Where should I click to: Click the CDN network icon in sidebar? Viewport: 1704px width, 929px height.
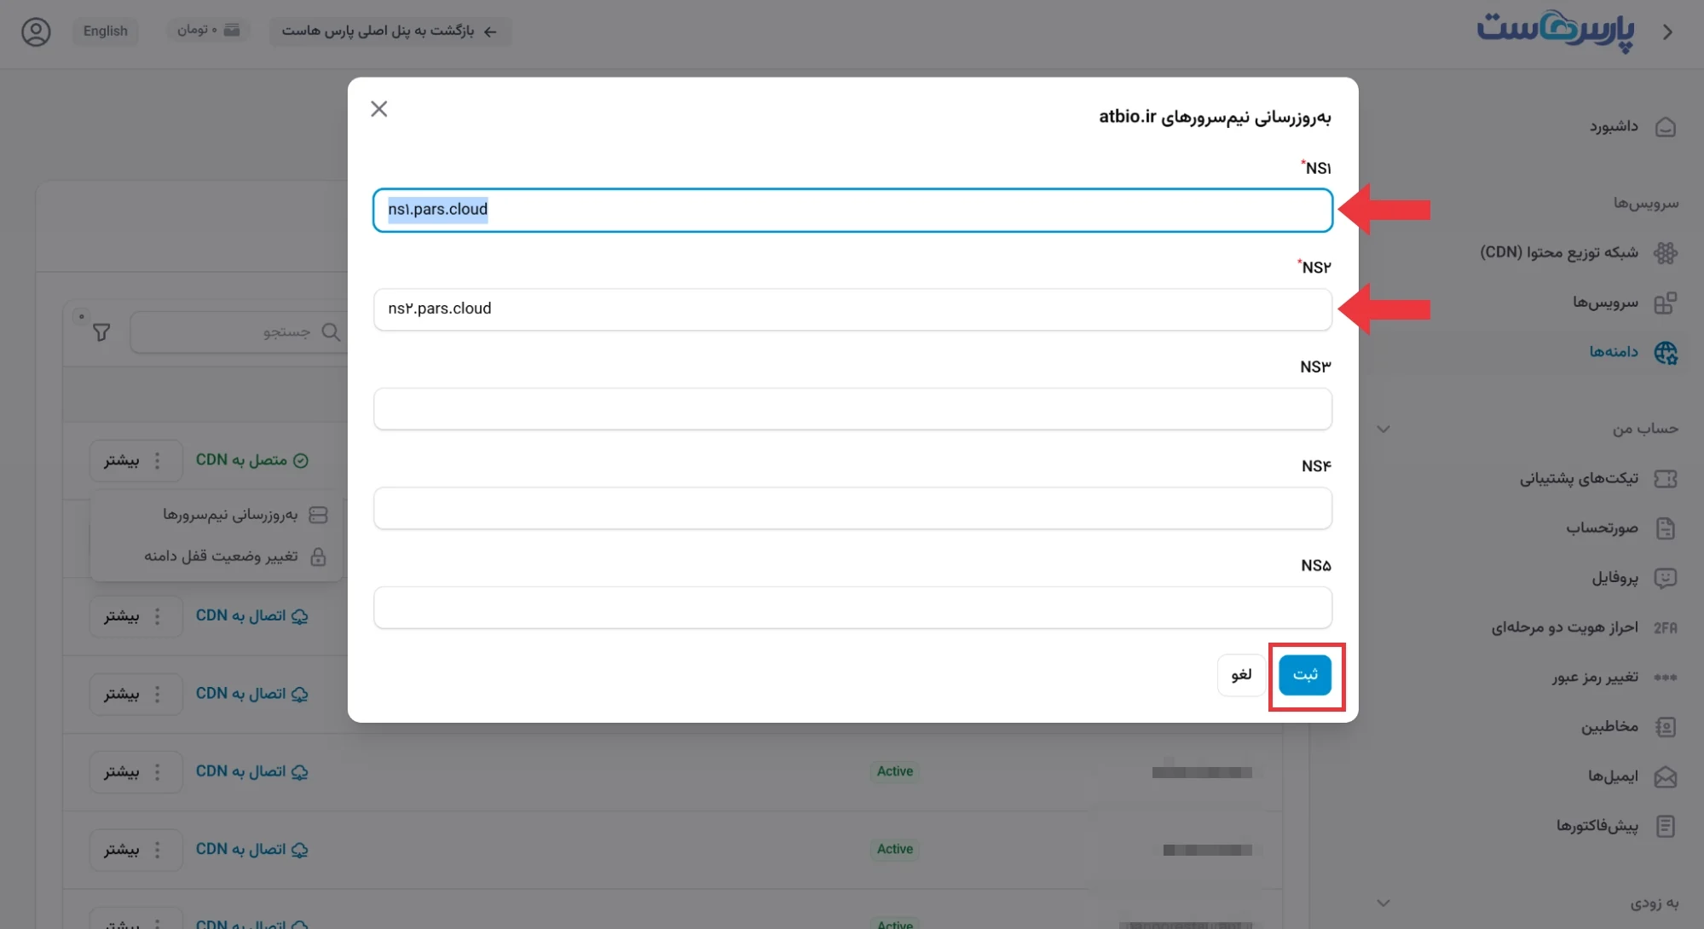pyautogui.click(x=1666, y=253)
